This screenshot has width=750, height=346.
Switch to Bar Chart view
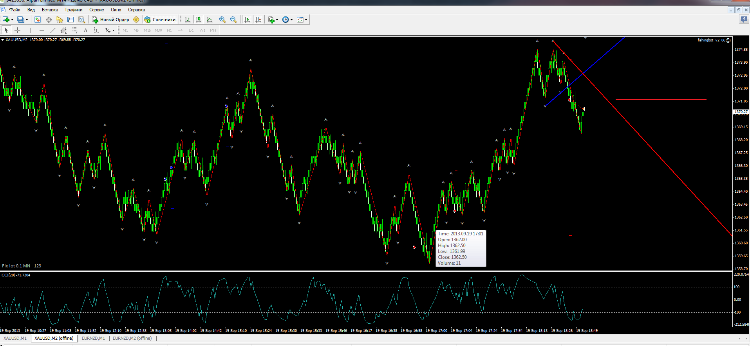188,20
